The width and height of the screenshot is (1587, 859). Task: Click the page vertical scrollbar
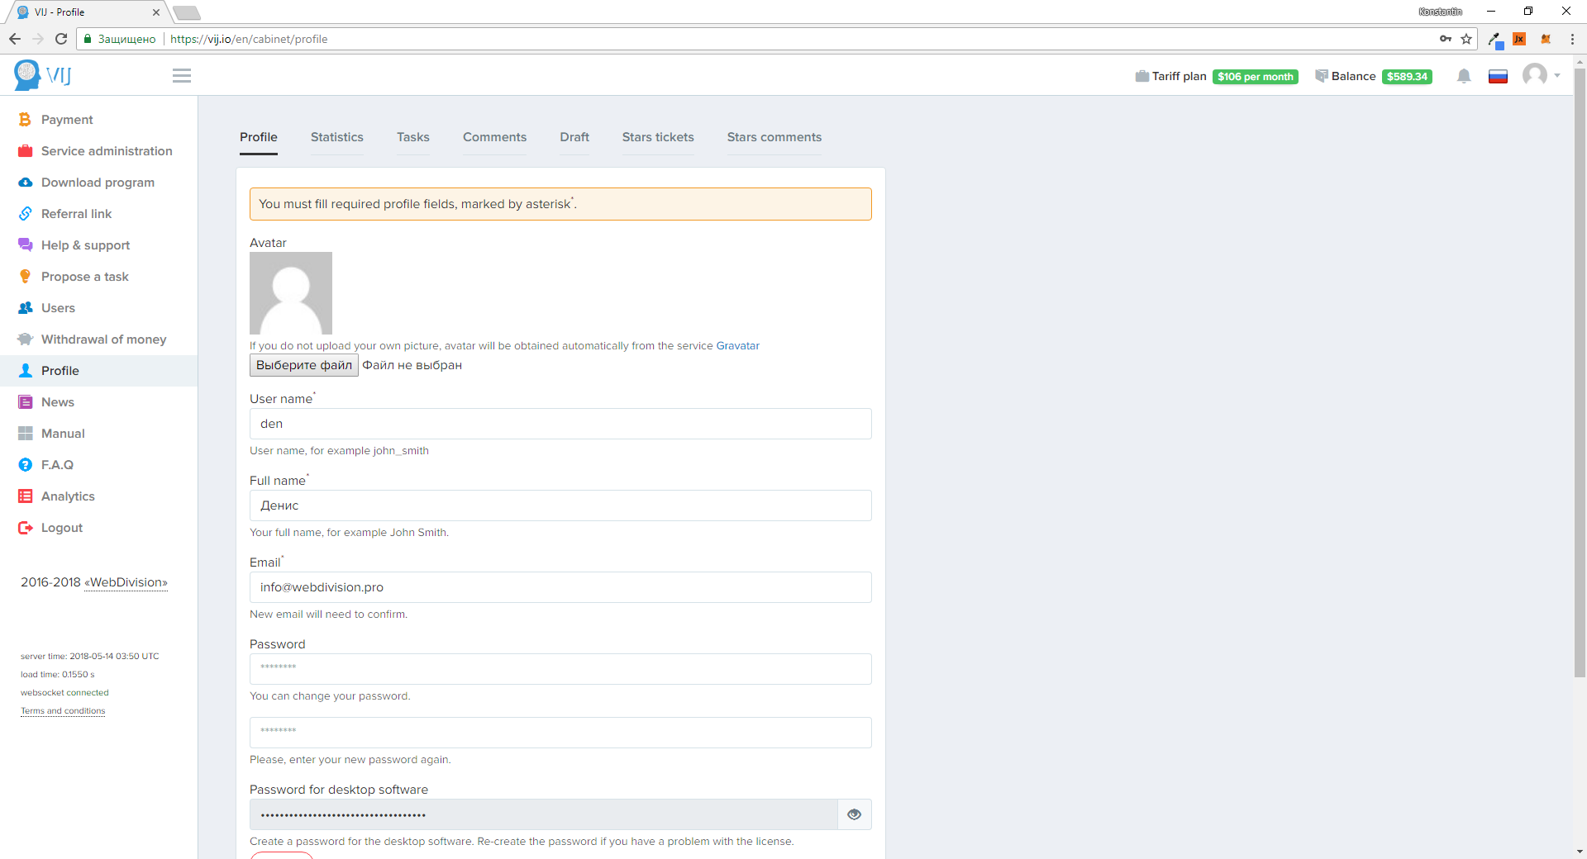coord(1580,372)
